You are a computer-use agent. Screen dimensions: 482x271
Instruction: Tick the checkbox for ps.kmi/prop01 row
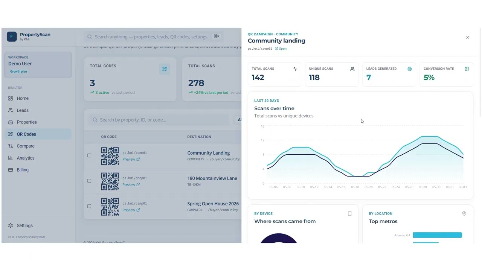pos(89,181)
